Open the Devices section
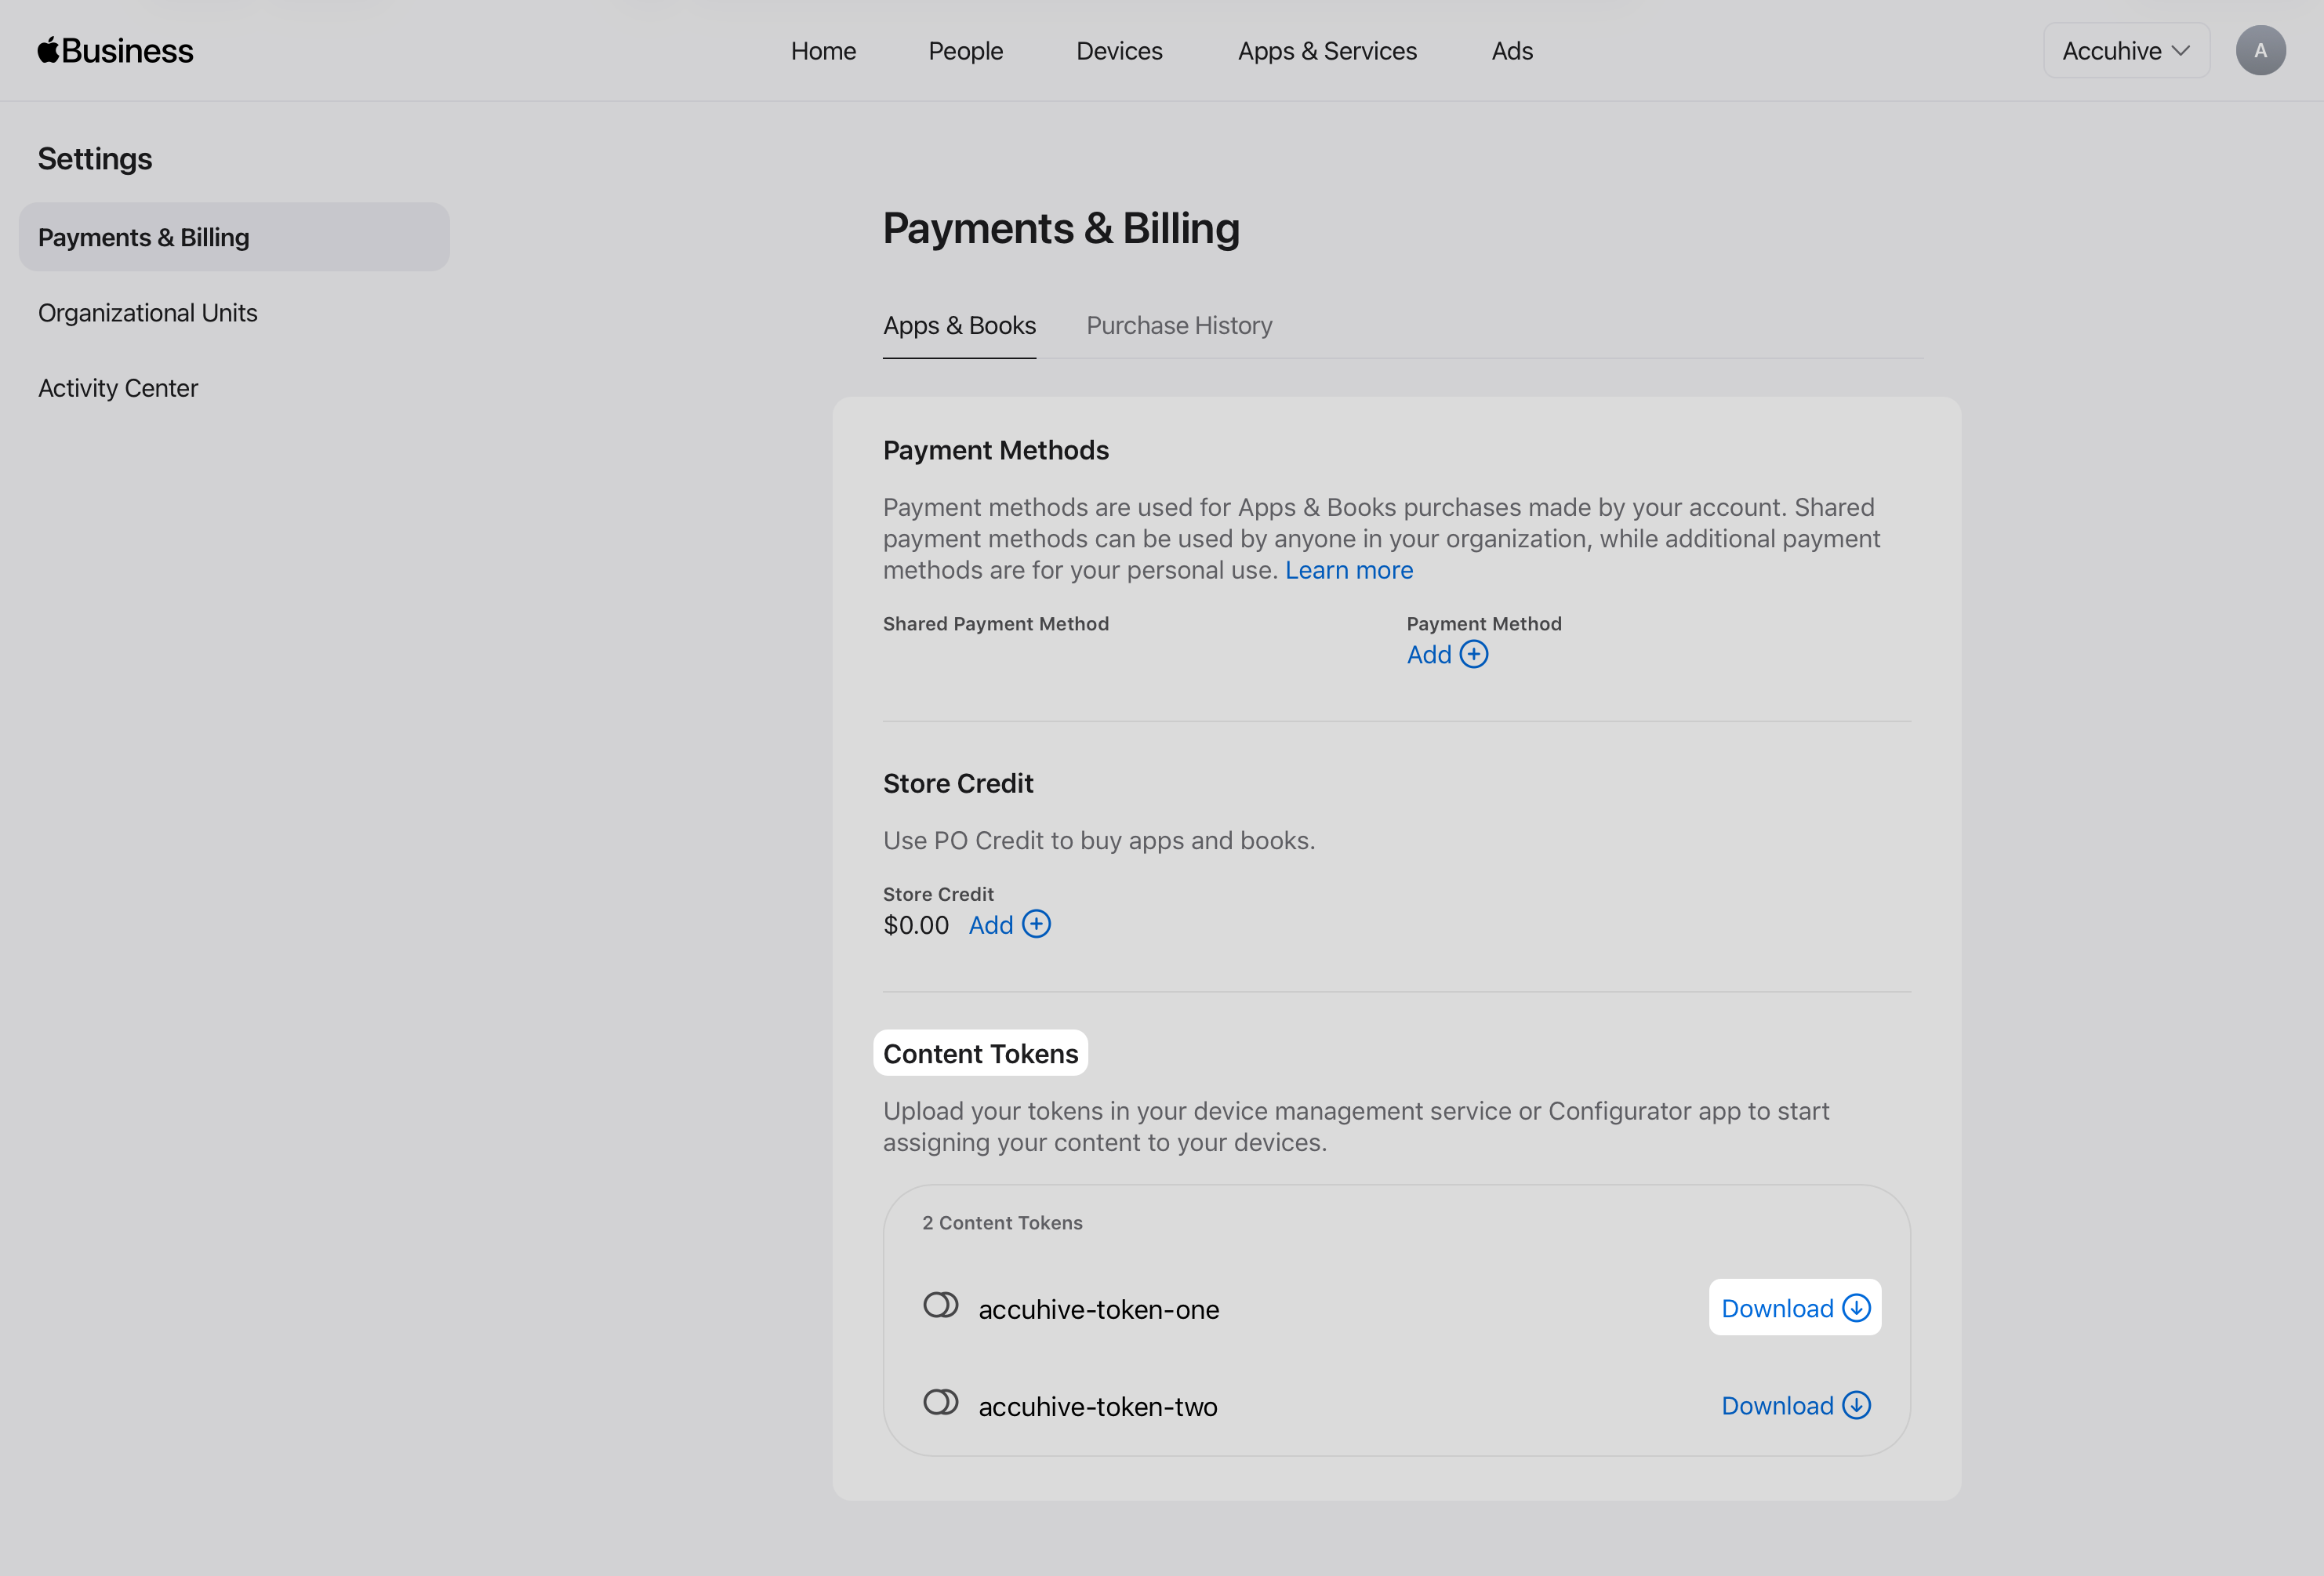2324x1576 pixels. tap(1119, 51)
